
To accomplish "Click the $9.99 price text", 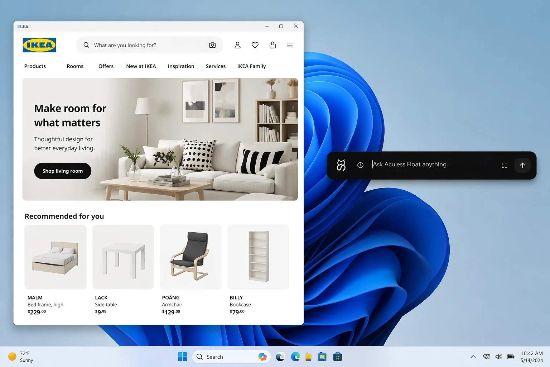I will pos(101,312).
